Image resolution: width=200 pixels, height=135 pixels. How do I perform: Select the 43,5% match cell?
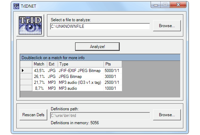point(40,70)
